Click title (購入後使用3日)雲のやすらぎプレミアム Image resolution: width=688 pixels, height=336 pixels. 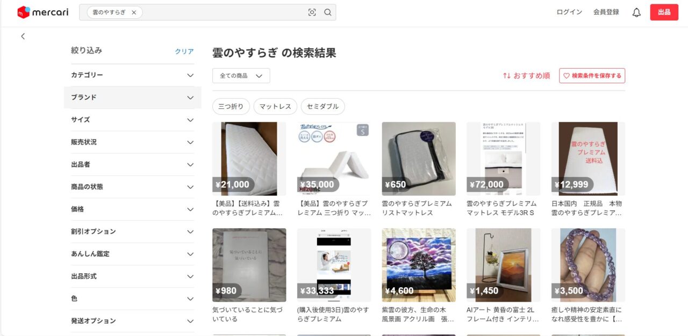[333, 315]
